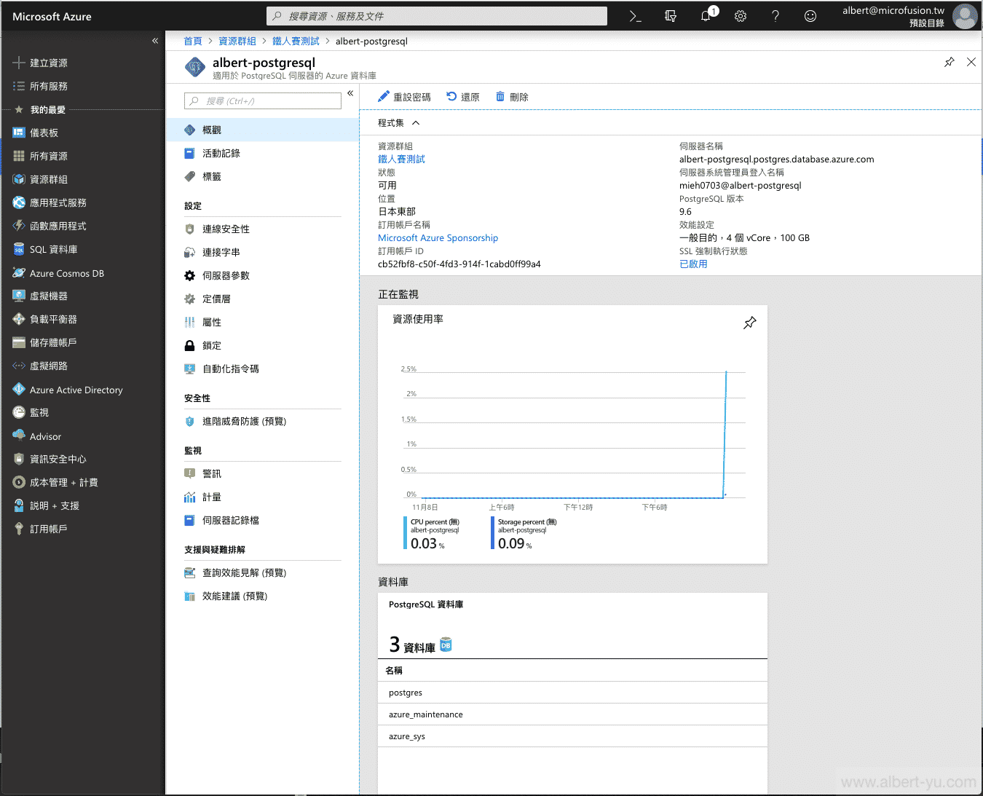Open the help question mark icon
Viewport: 983px width, 796px height.
[775, 16]
